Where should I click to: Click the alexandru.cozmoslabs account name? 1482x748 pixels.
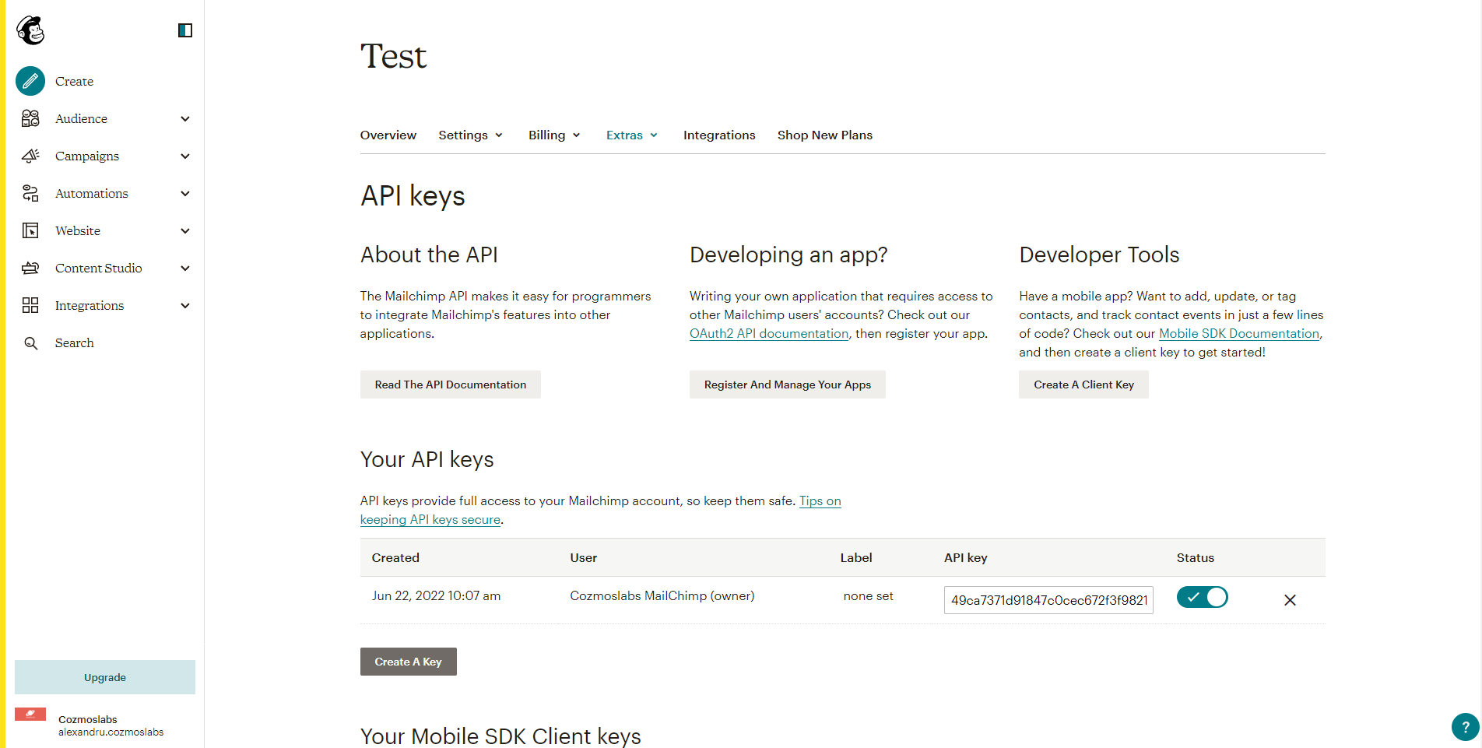[111, 732]
